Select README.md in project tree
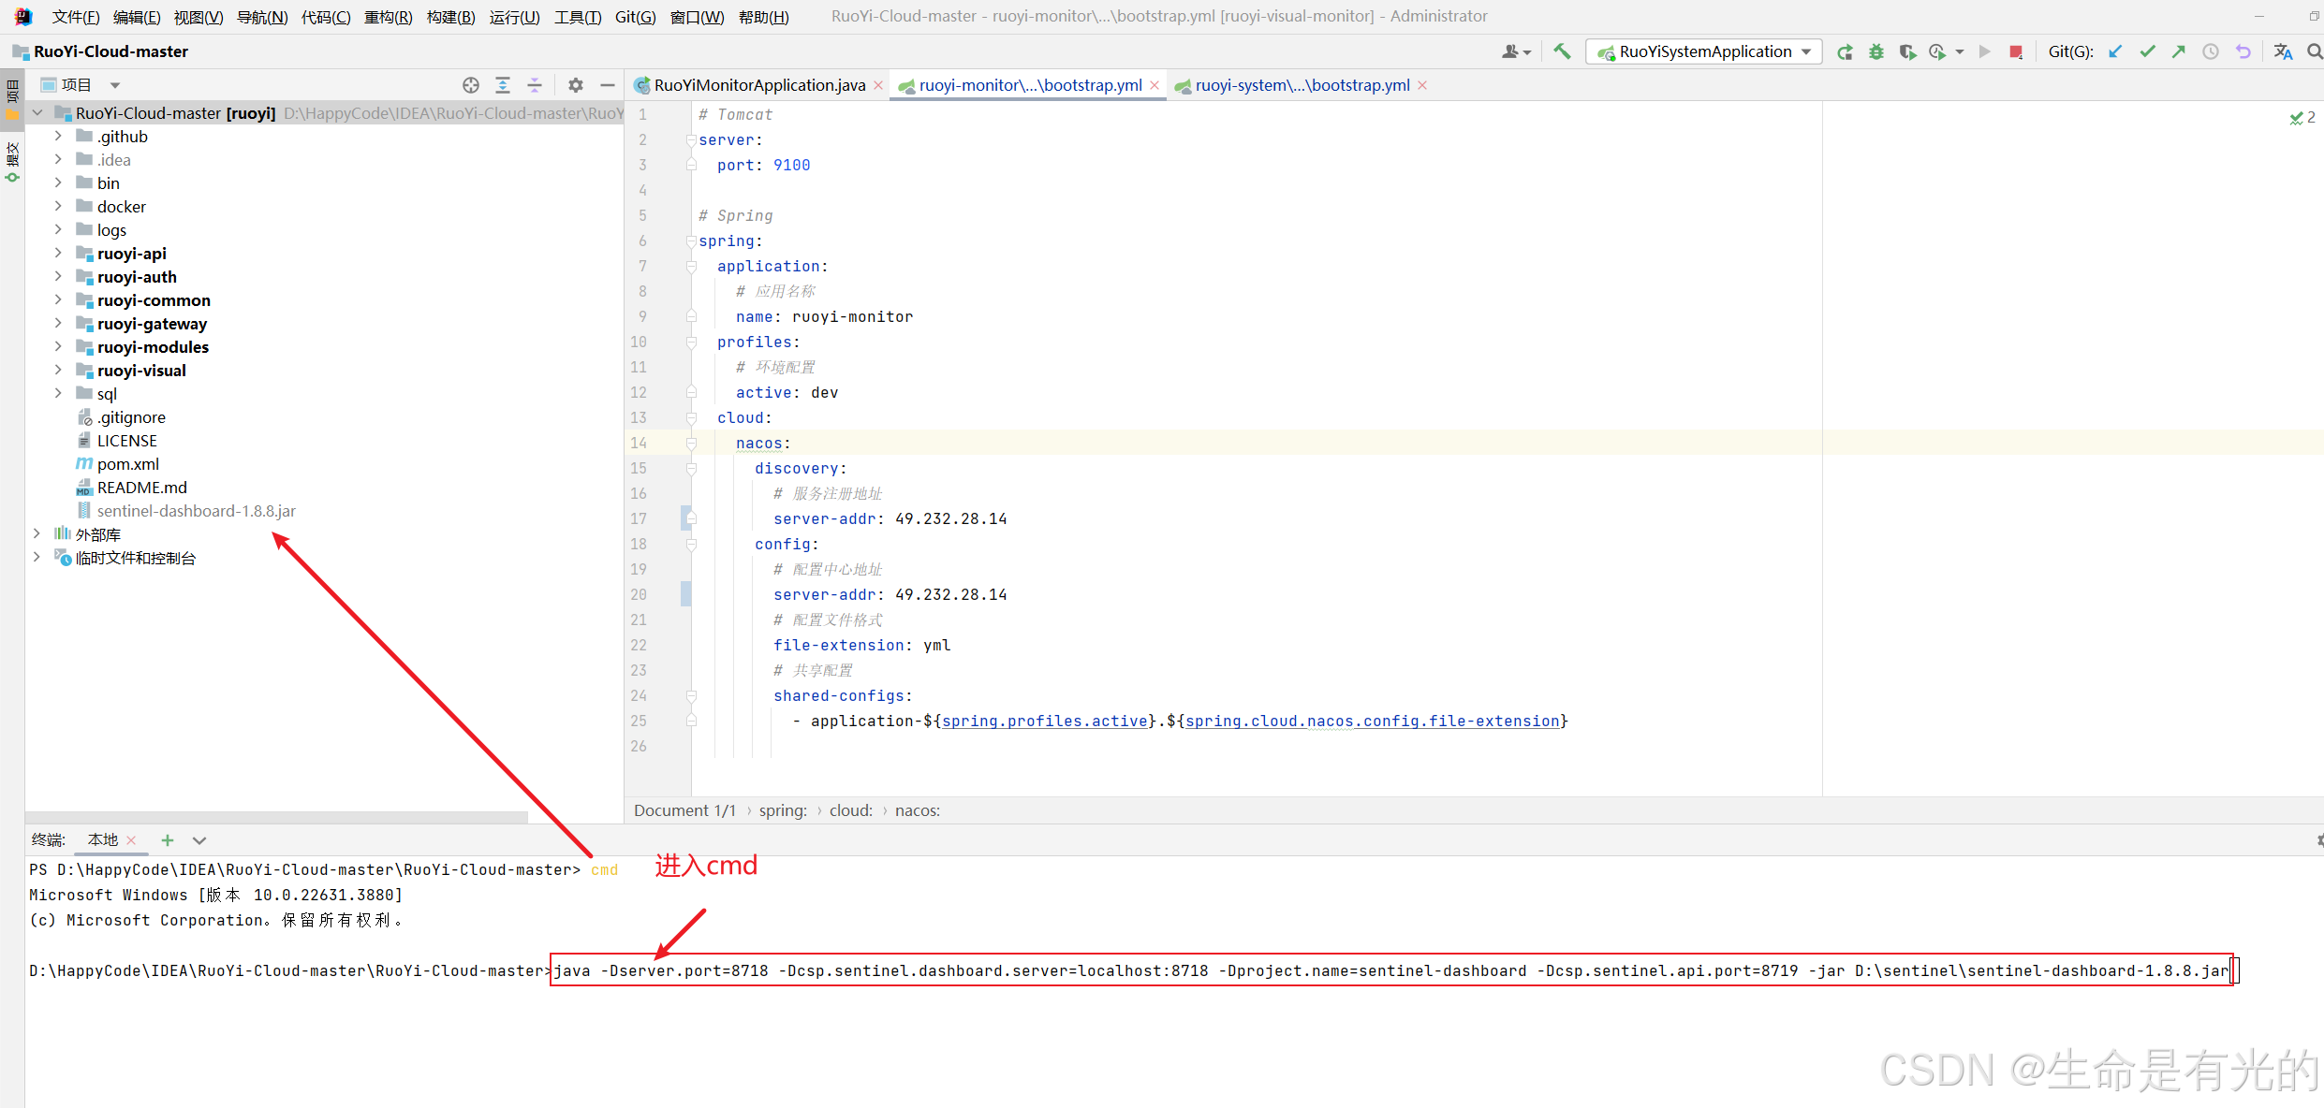 tap(141, 487)
